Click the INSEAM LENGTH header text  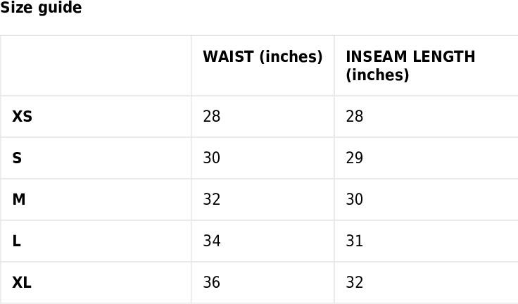410,57
